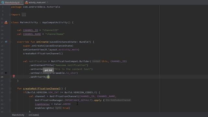The image size is (208, 117).
Task: Collapse the MainActivity class fold marker
Action: pyautogui.click(x=10, y=22)
